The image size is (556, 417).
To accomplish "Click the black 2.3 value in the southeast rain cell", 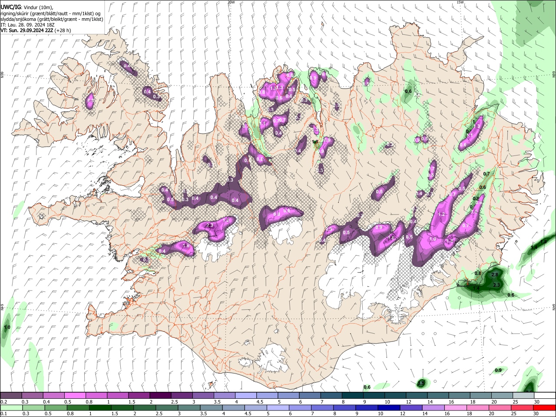I will (x=497, y=285).
